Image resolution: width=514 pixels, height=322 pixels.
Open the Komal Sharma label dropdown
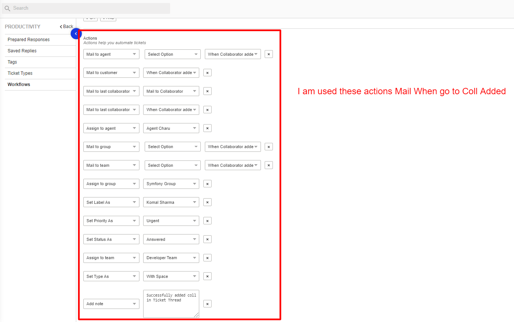[x=171, y=202]
